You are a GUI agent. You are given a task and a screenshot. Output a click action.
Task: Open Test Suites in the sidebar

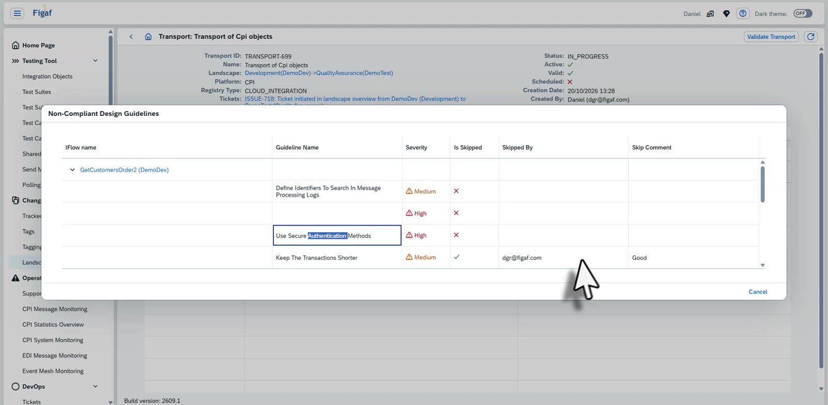(37, 92)
